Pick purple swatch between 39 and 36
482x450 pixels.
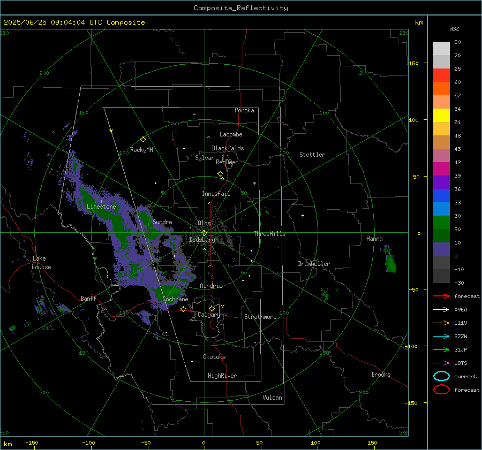(x=441, y=182)
